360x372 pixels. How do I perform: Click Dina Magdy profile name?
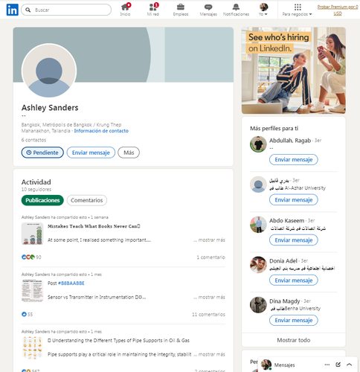(x=285, y=301)
